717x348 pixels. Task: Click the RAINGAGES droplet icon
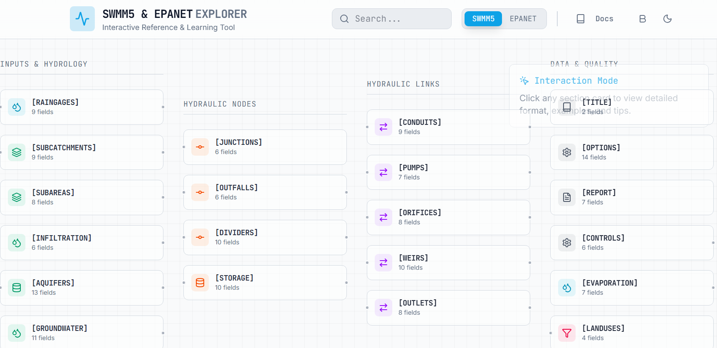(x=17, y=107)
